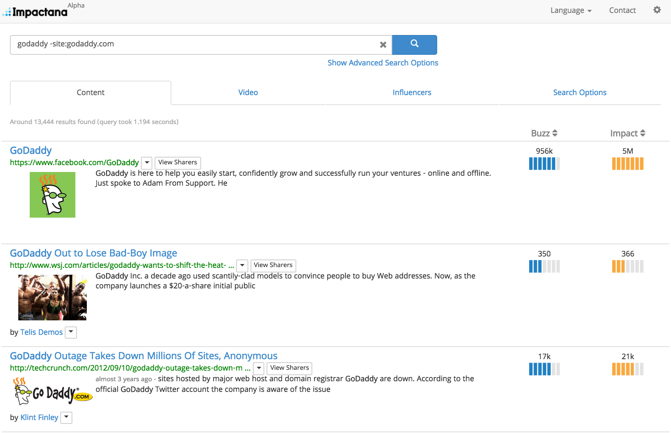This screenshot has width=671, height=433.
Task: Sort results by Impact
Action: click(628, 133)
